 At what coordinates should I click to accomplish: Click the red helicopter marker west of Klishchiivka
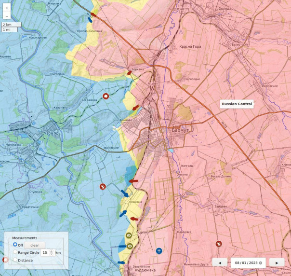click(x=103, y=186)
